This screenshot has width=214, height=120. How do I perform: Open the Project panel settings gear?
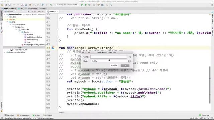pyautogui.click(x=39, y=12)
